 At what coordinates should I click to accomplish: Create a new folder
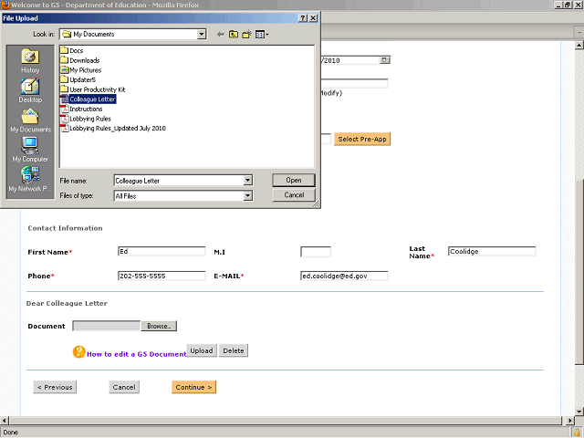pos(246,35)
